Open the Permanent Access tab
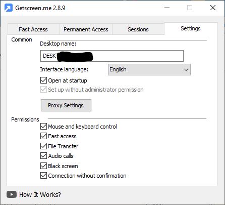 coord(86,29)
